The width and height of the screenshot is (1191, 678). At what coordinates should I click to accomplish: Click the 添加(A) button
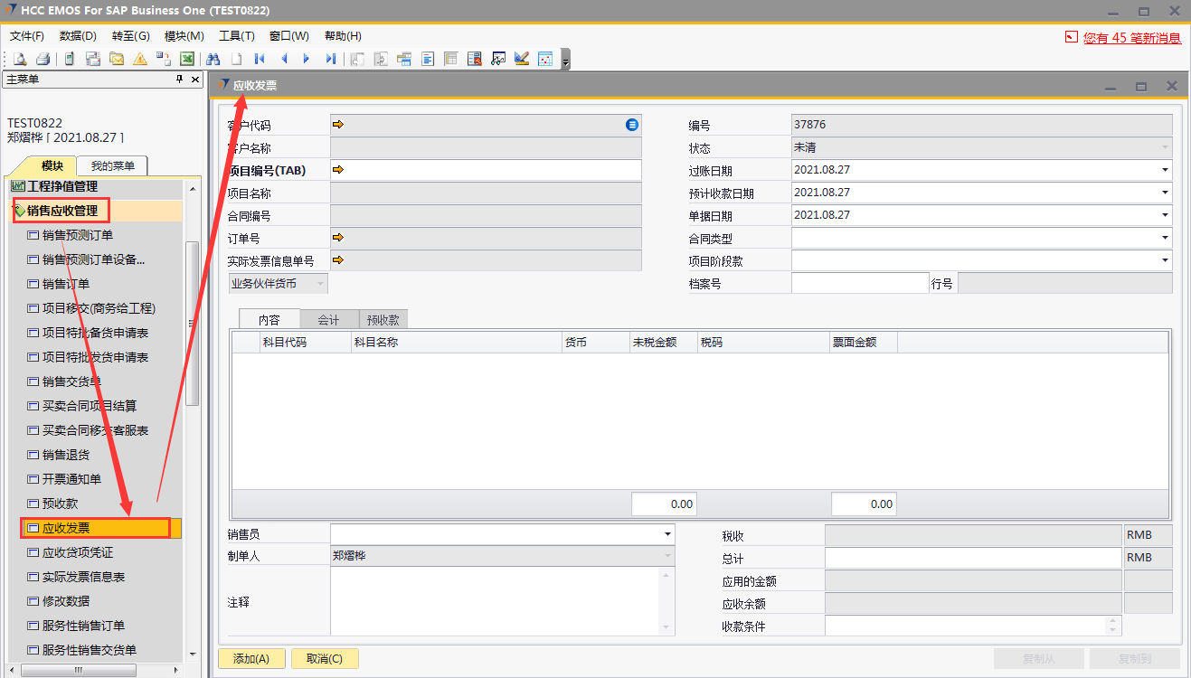click(x=251, y=659)
